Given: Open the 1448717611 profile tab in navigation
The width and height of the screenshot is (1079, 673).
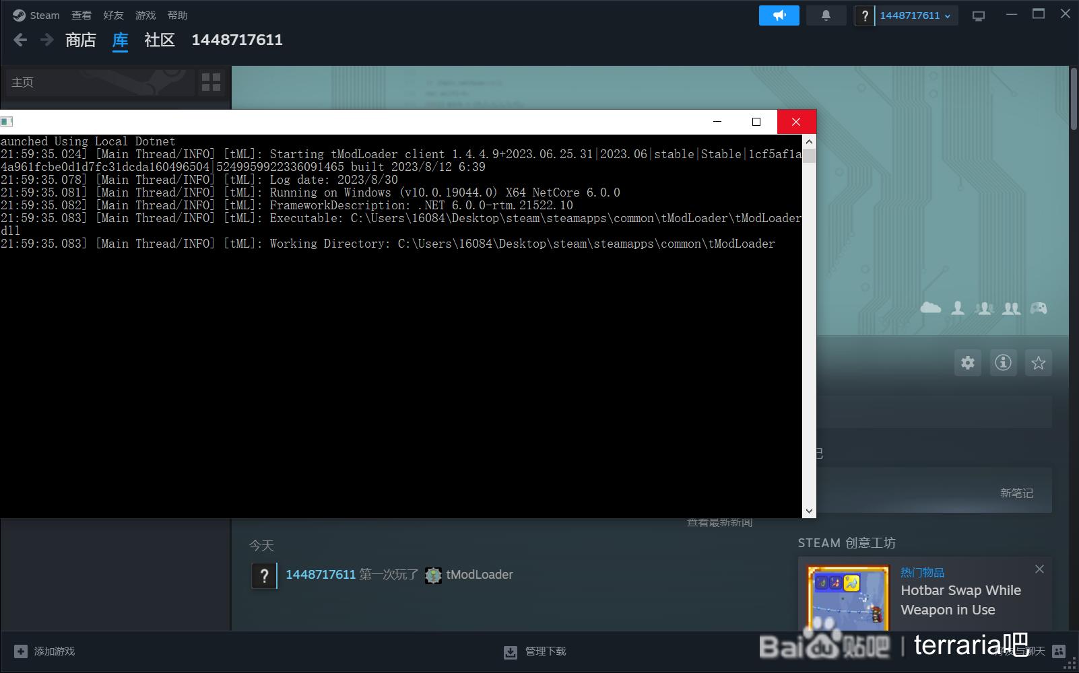Looking at the screenshot, I should coord(237,40).
